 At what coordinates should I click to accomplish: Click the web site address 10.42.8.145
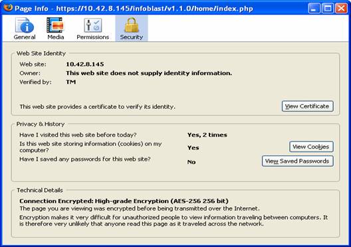85,64
